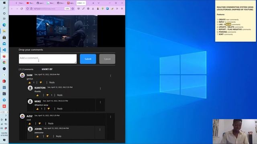Viewport: 257px width, 144px height.
Task: Like JOHN's reply with thumbs up
Action: tap(37, 136)
